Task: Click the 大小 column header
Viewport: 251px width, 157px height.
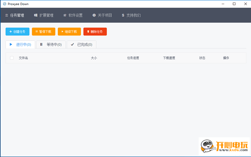Action: click(94, 58)
